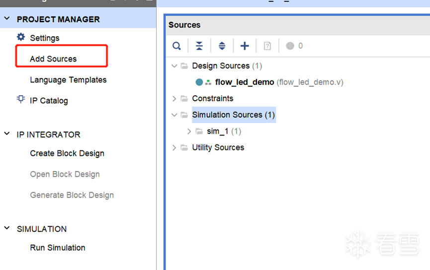The width and height of the screenshot is (430, 270).
Task: Expand all sources with the expand icon
Action: coord(222,46)
